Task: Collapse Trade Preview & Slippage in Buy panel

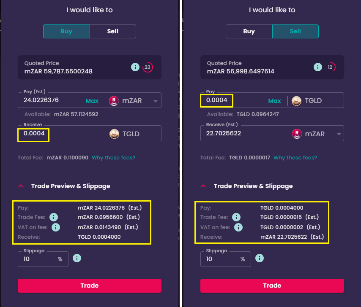Action: pos(21,186)
